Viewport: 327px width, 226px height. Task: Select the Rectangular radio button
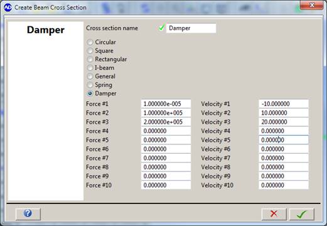[x=90, y=60]
